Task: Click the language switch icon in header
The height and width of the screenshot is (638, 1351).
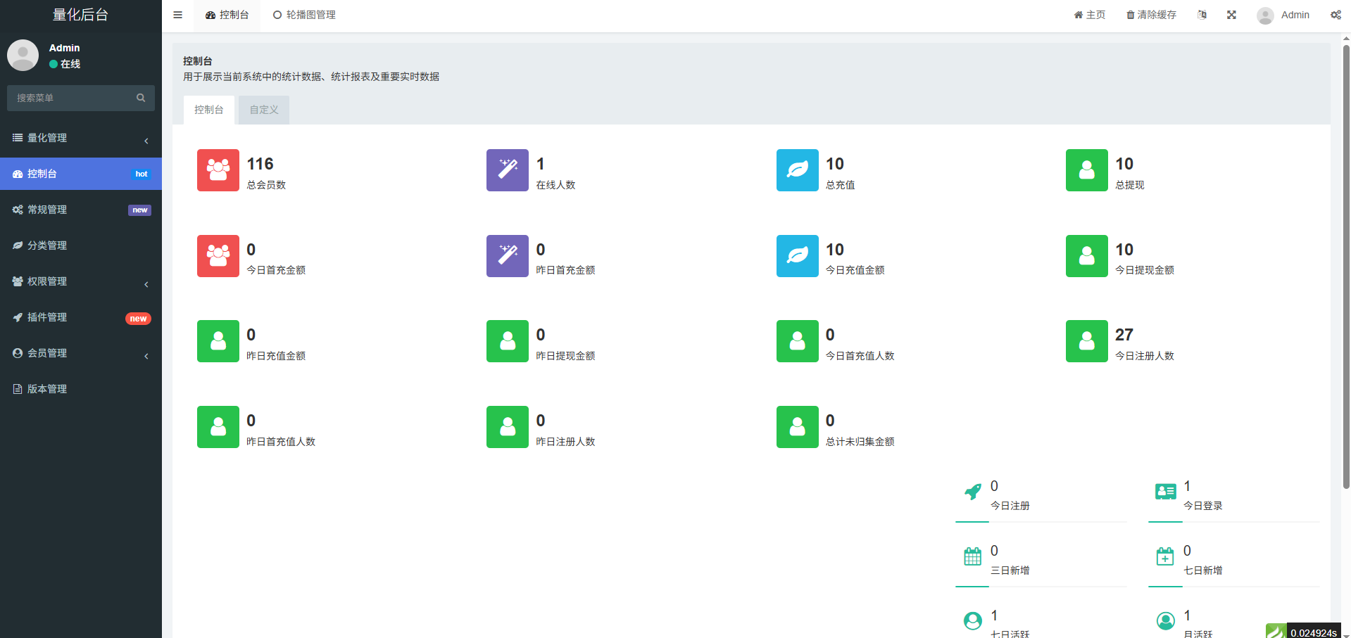Action: [x=1202, y=15]
